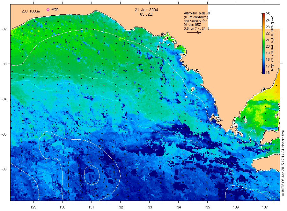287x211 pixels.
Task: Click the '0.5m/s (1kt 24h)' velocity label
Action: 196,29
